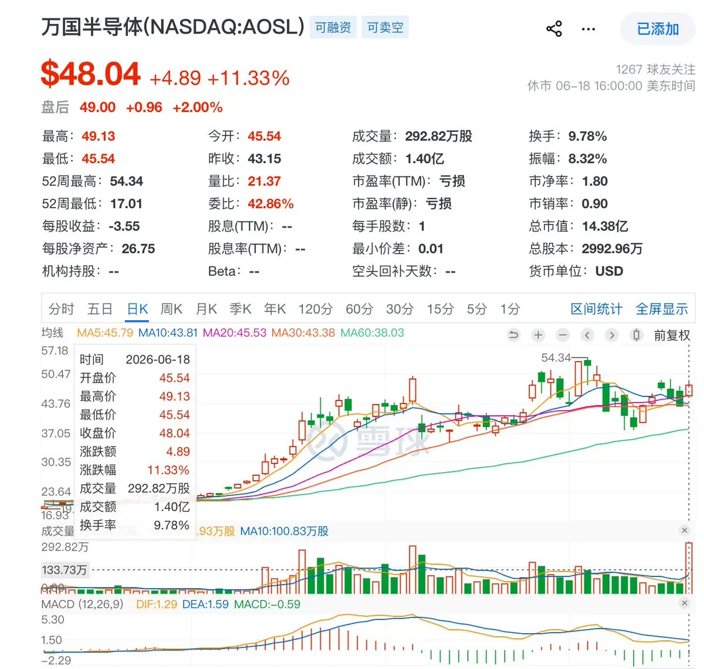Switch to the 120分 interval tab
Viewport: 704px width, 669px height.
point(316,309)
